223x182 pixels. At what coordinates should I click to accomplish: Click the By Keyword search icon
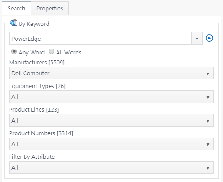[14, 23]
